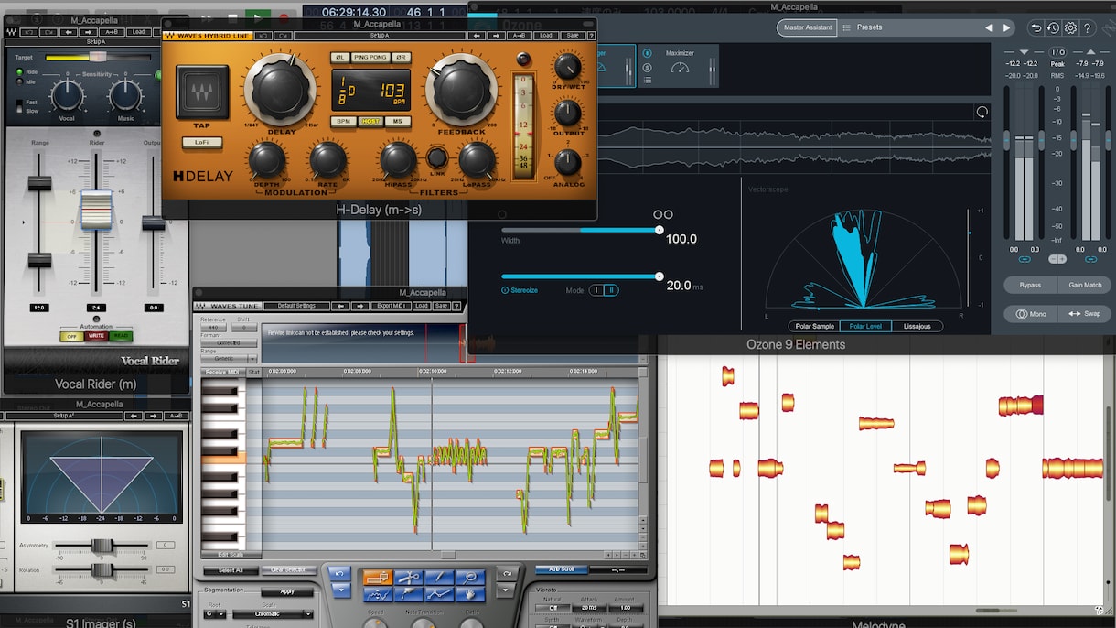Open Ozone help question mark icon
This screenshot has height=628, width=1116.
1088,28
